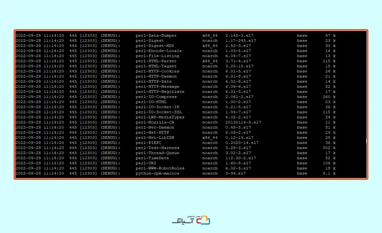Screen dimensions: 382x233
Task: Click x86_64 in the perl-Net-LibIDN row
Action: (x=210, y=138)
